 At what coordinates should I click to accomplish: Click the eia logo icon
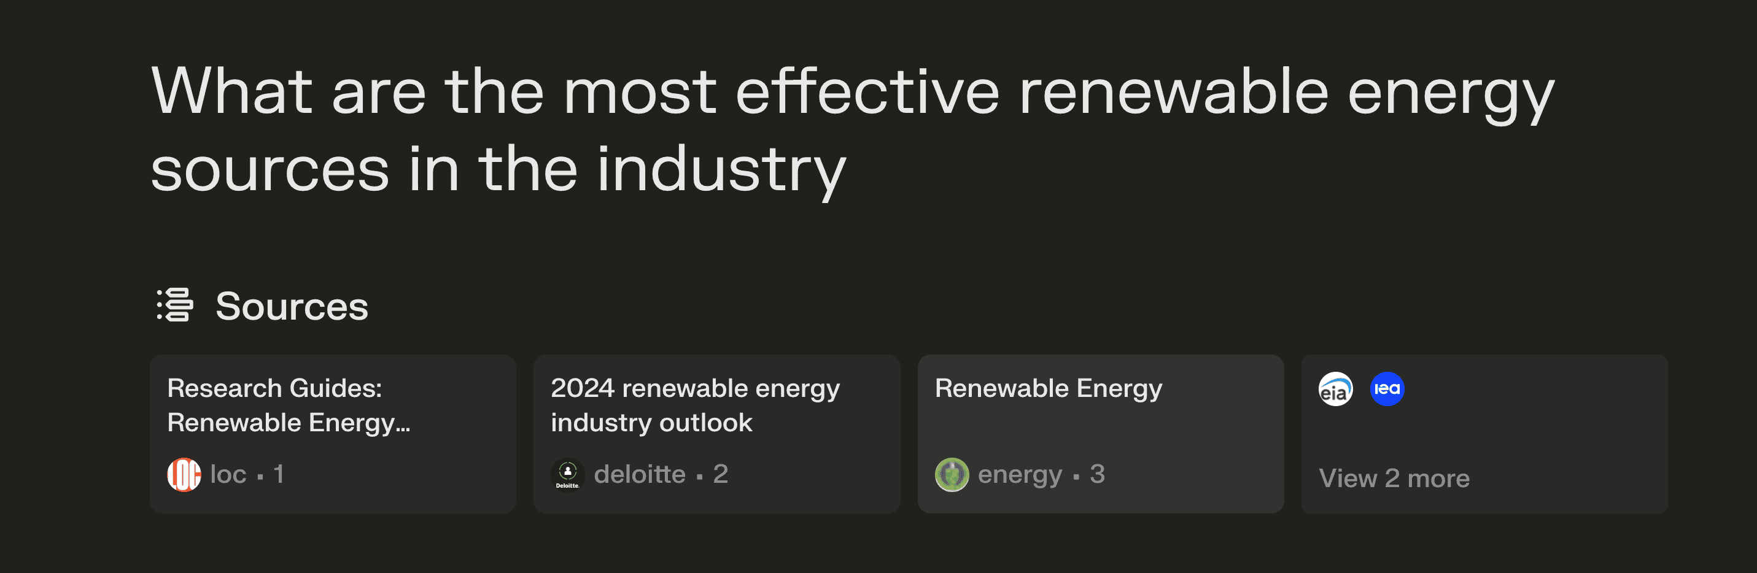click(x=1335, y=389)
